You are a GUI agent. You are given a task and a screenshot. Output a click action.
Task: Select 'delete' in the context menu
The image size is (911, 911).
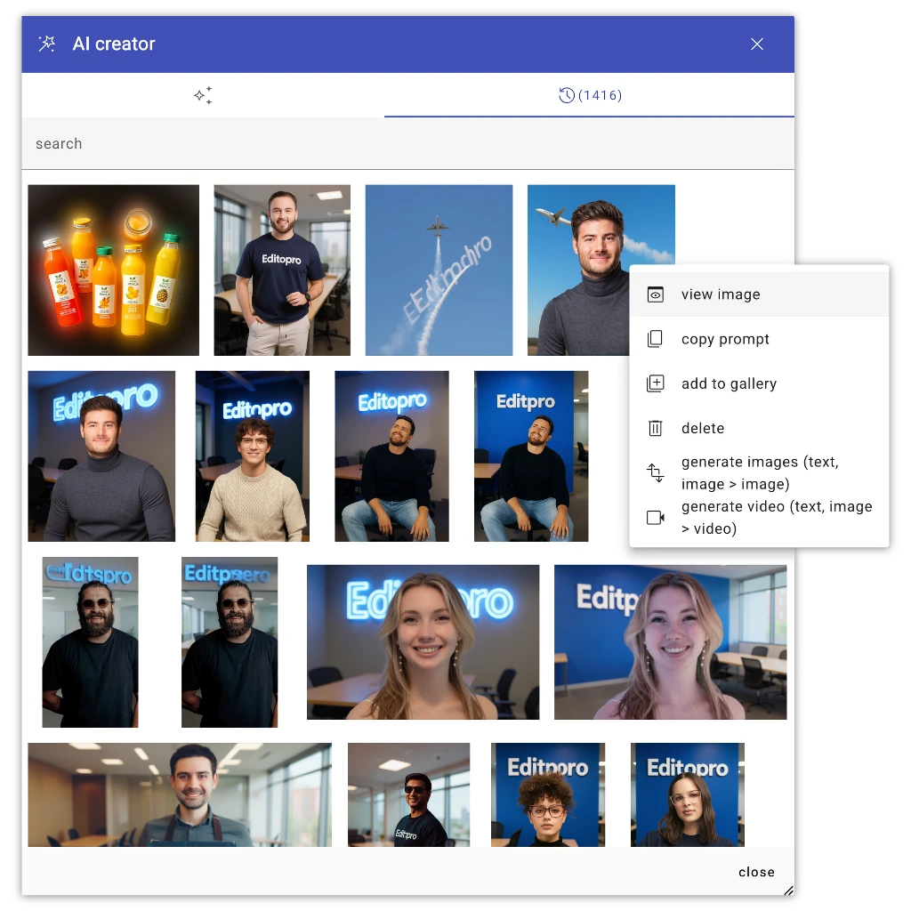pyautogui.click(x=760, y=428)
